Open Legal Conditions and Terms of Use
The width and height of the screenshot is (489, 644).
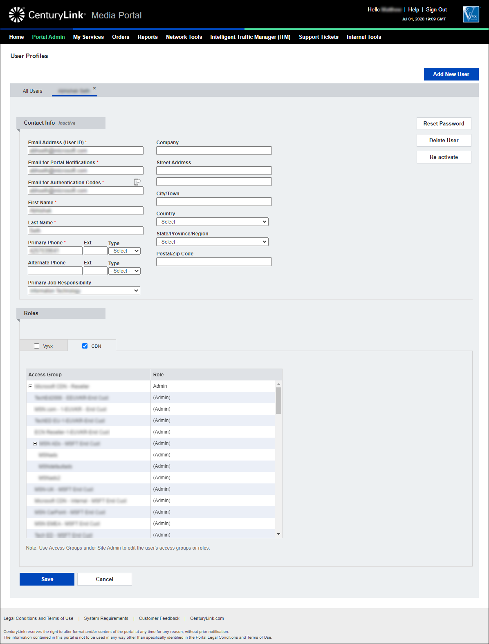(x=38, y=618)
